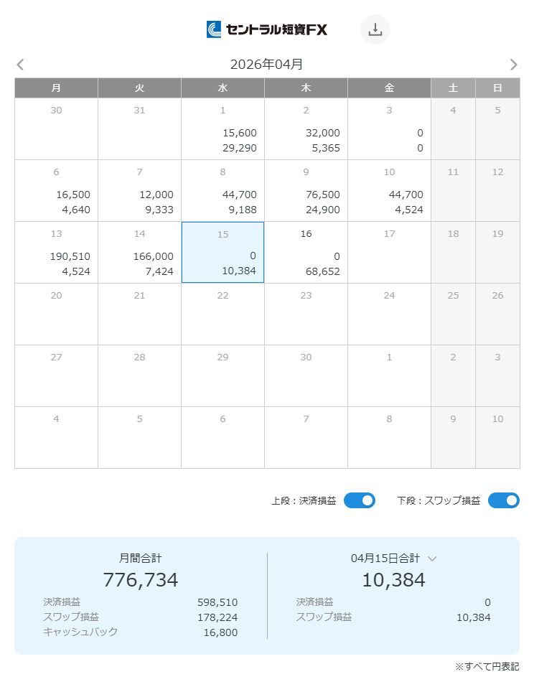The image size is (534, 687).
Task: Select April 9 with 76,500 profit
Action: point(306,190)
